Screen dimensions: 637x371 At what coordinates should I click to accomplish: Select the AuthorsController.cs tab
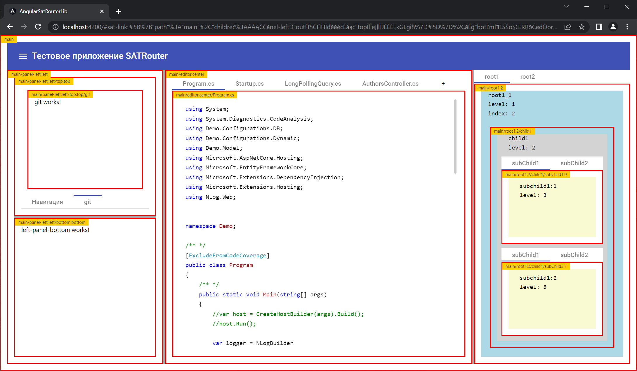click(x=390, y=84)
